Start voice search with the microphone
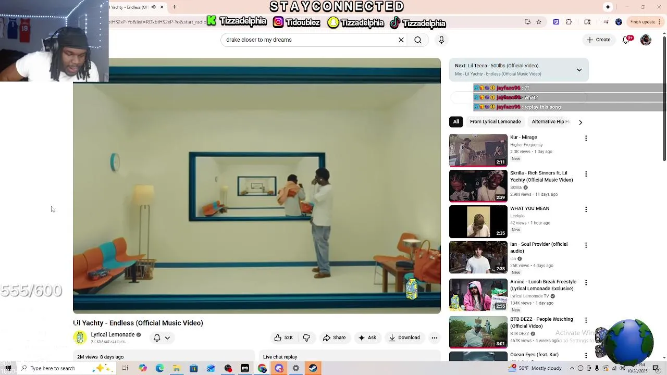This screenshot has width=667, height=375. 441,40
